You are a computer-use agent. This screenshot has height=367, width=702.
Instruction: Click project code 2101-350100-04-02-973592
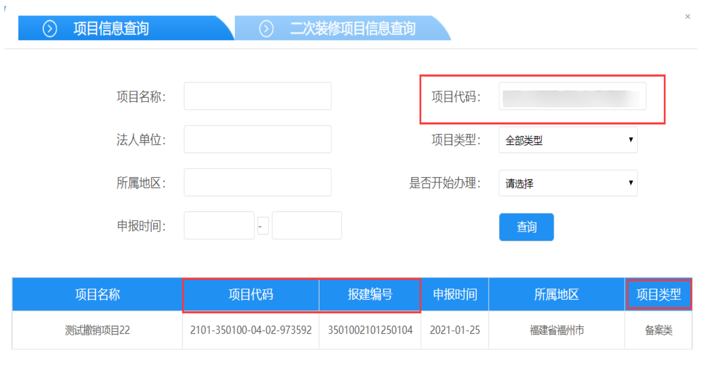251,330
